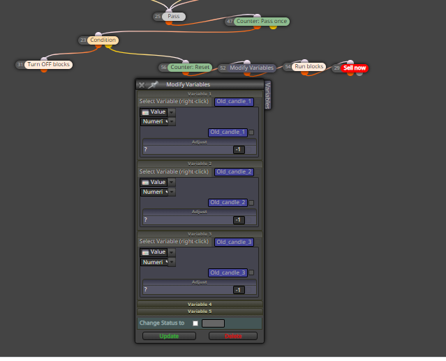446x361 pixels.
Task: Click orange output dot under Turn OFF blocks
Action: coord(44,70)
